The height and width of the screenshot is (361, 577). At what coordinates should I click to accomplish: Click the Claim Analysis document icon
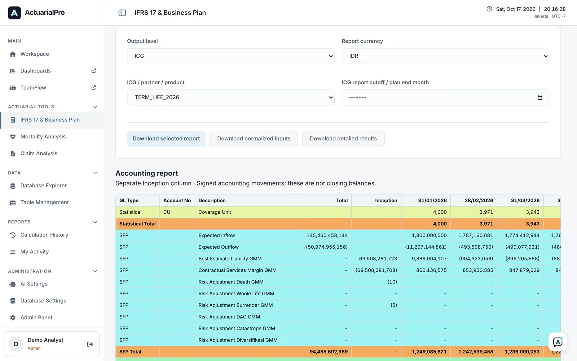pyautogui.click(x=13, y=154)
